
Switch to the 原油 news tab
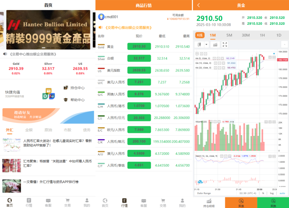[x=48, y=130]
